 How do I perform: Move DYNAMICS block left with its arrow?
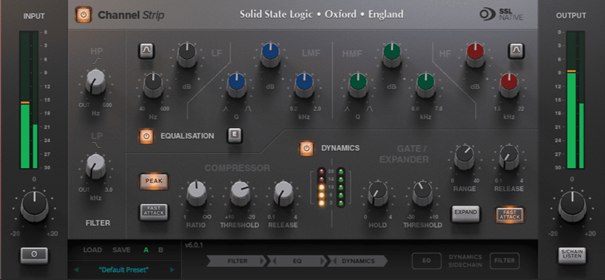pyautogui.click(x=335, y=261)
